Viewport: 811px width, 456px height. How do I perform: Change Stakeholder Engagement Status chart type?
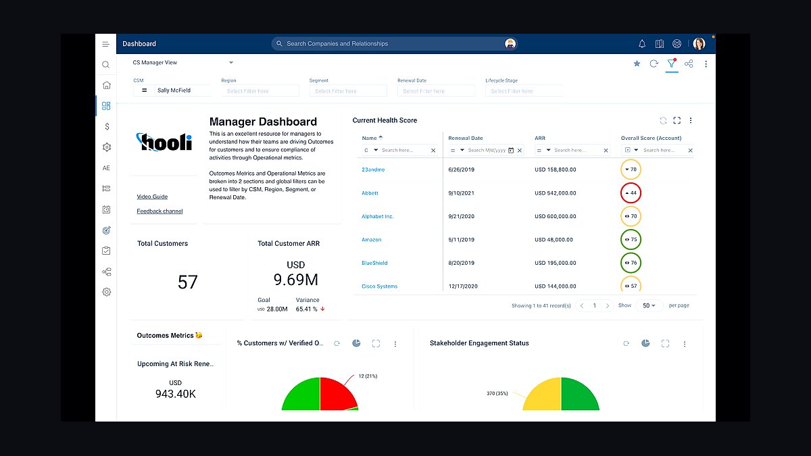click(645, 343)
